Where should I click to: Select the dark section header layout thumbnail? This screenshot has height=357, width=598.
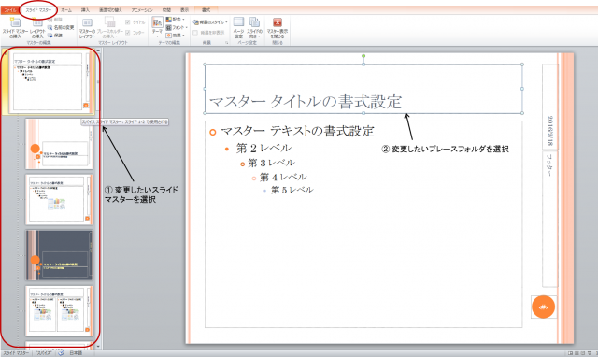coord(59,255)
